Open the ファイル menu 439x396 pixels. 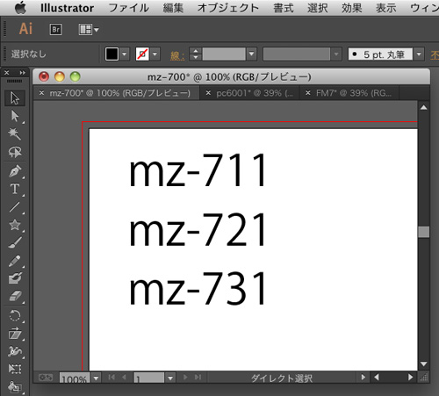click(x=129, y=8)
